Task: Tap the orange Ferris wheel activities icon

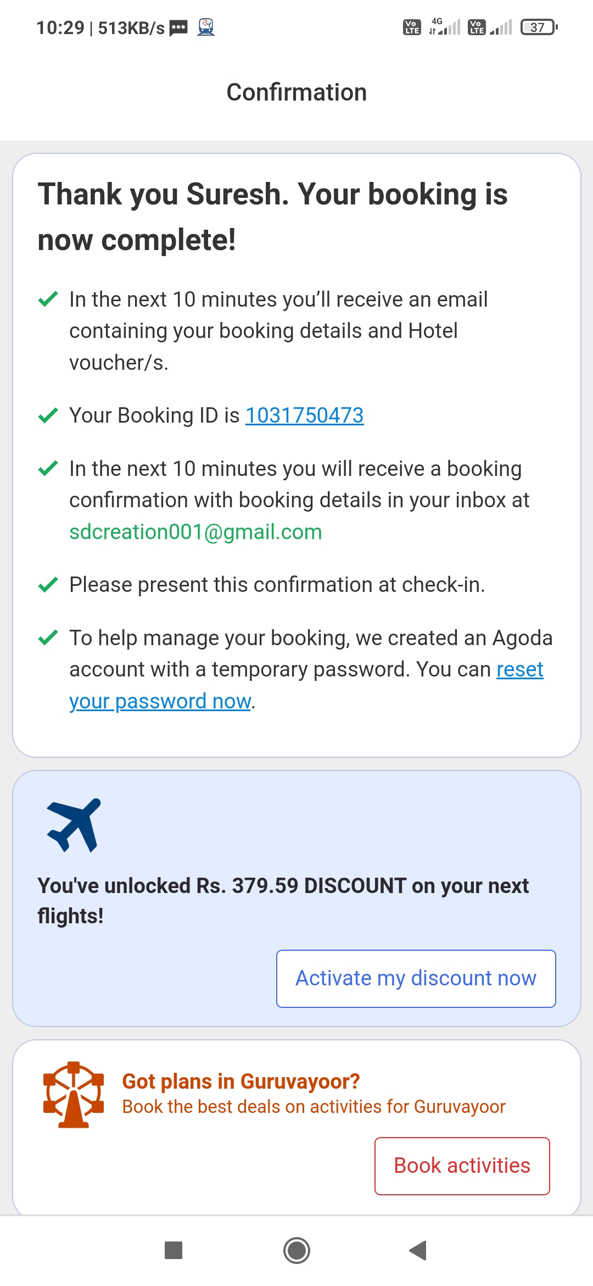Action: click(x=74, y=1094)
